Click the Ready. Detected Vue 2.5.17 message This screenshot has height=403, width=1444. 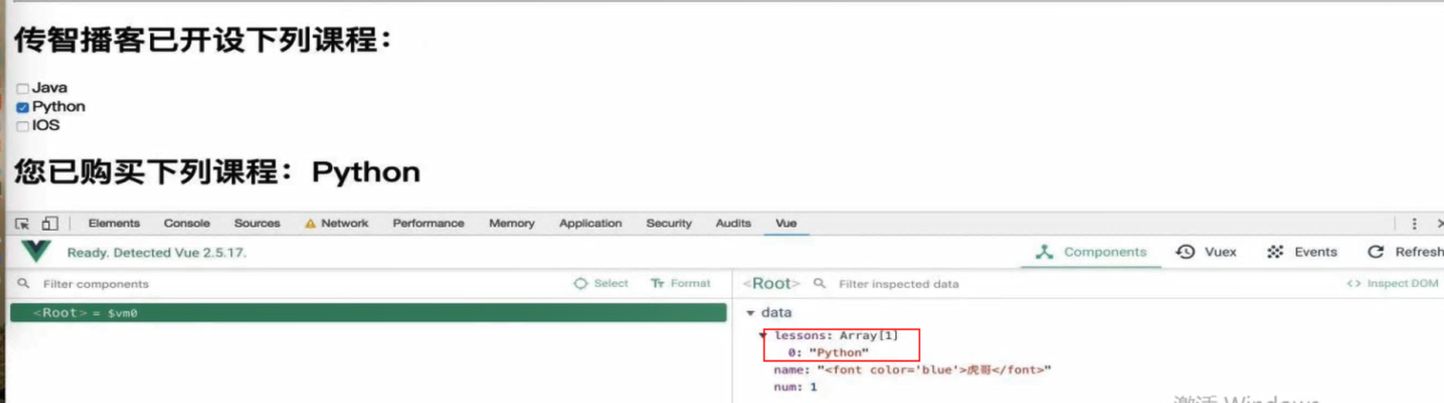click(157, 252)
